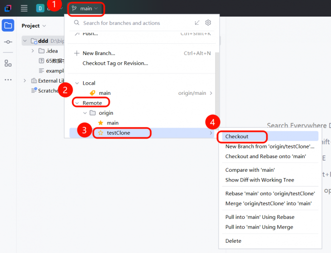This screenshot has width=331, height=253.
Task: Collapse the Local branches group
Action: [x=77, y=83]
